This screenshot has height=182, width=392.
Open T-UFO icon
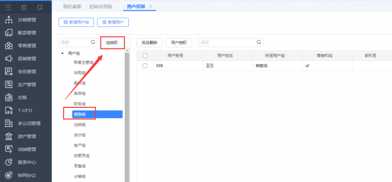tap(9, 111)
